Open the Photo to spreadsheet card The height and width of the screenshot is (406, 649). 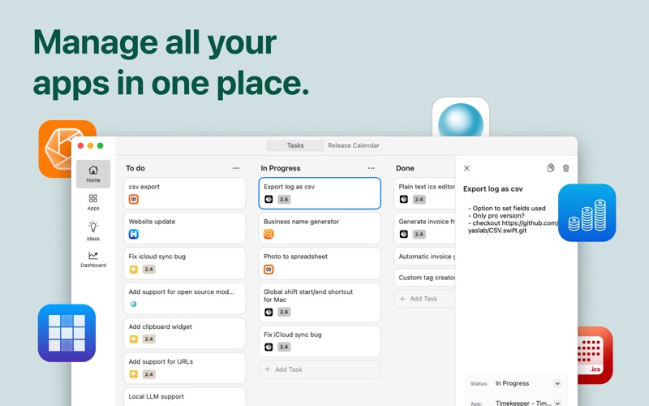[x=320, y=263]
